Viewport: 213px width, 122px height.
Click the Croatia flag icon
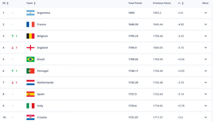[30, 117]
